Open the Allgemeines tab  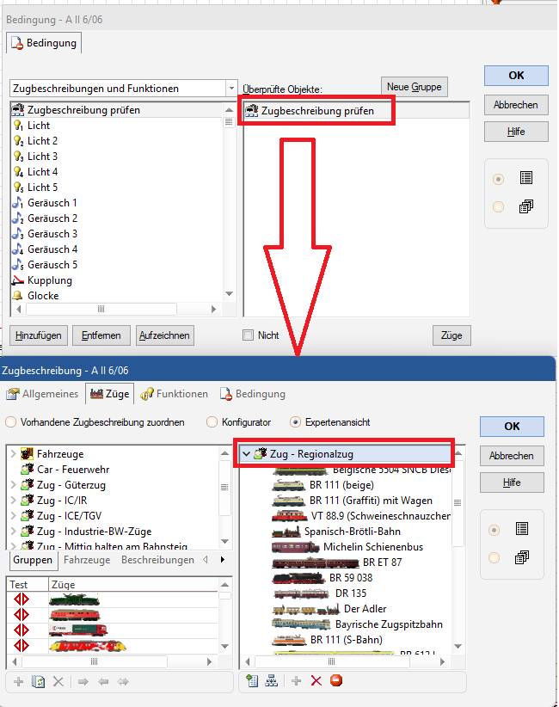tap(43, 394)
